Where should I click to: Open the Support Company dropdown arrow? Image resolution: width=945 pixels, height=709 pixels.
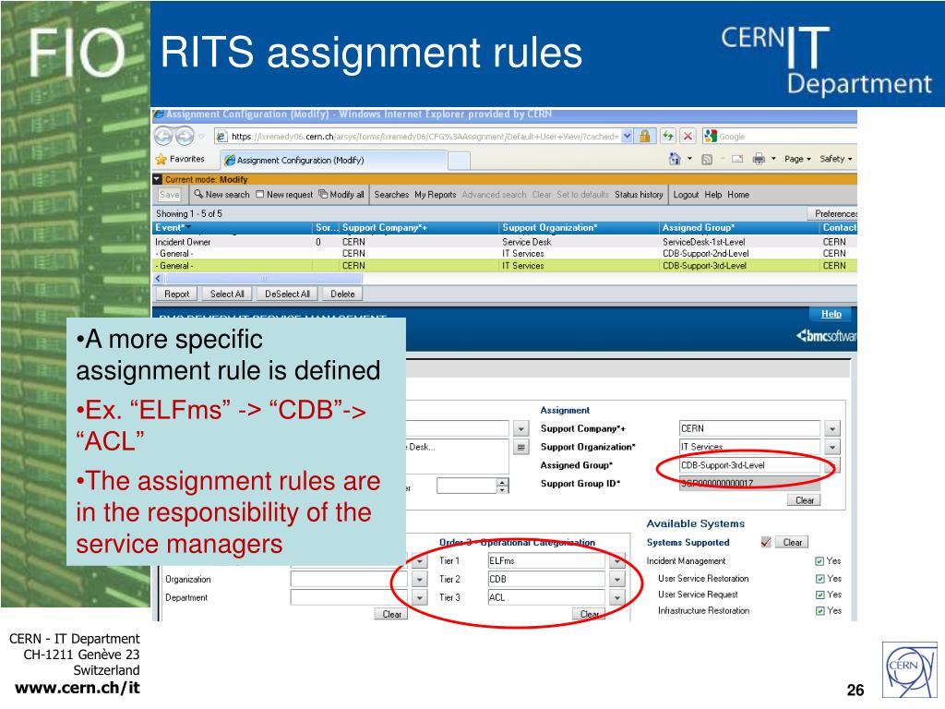[x=831, y=428]
